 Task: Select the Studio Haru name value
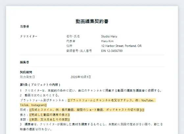point(109,36)
